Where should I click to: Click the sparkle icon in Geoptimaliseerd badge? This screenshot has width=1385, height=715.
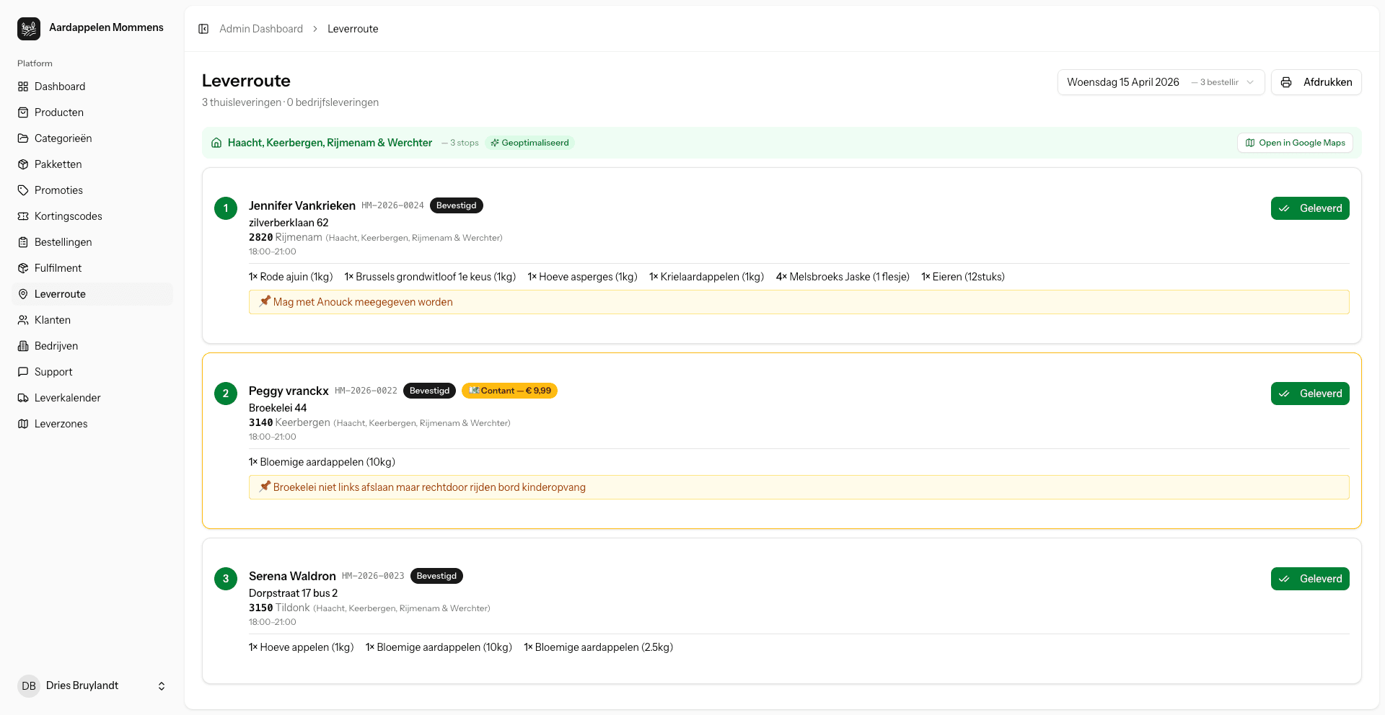(x=495, y=143)
